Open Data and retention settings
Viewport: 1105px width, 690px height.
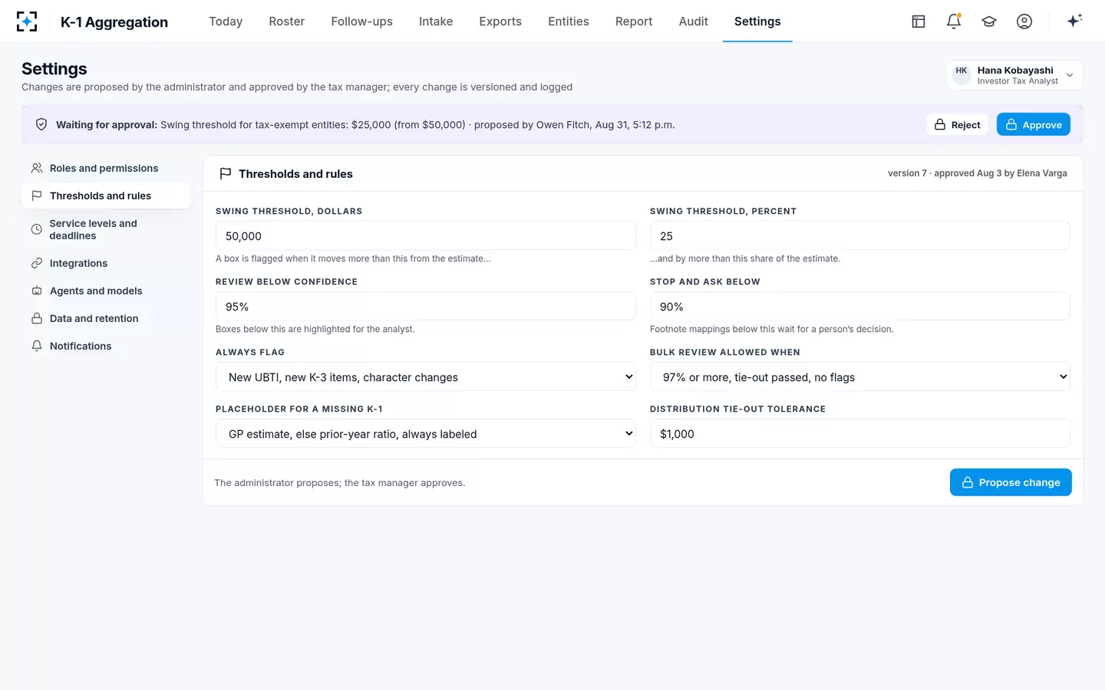pyautogui.click(x=106, y=318)
